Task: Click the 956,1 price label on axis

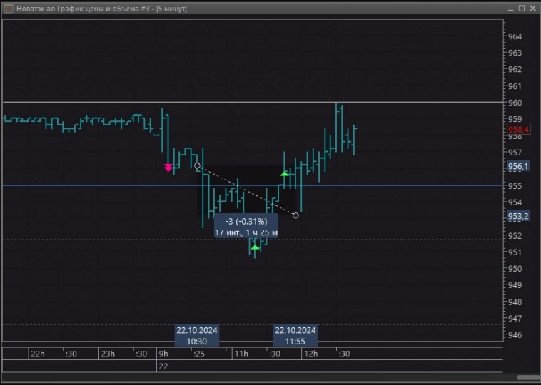Action: point(518,166)
